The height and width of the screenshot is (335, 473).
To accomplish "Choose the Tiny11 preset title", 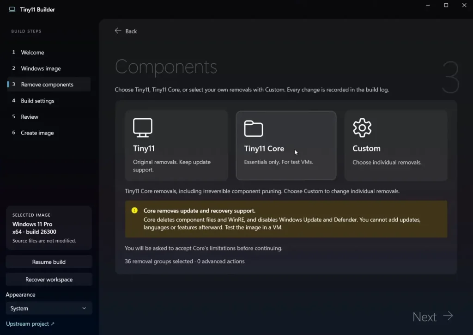I will coord(144,148).
